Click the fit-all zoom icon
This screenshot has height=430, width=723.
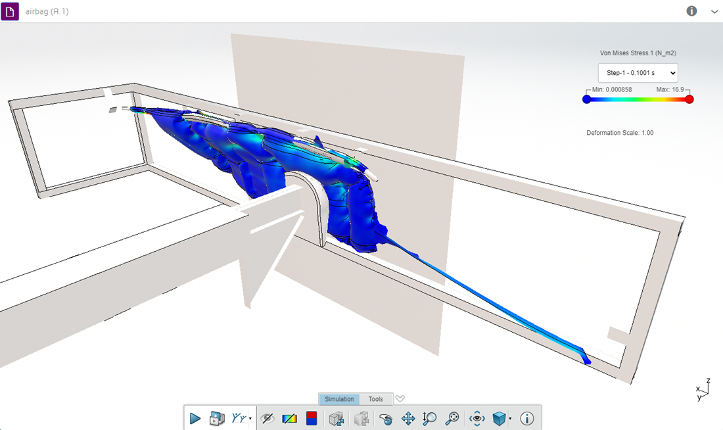452,418
